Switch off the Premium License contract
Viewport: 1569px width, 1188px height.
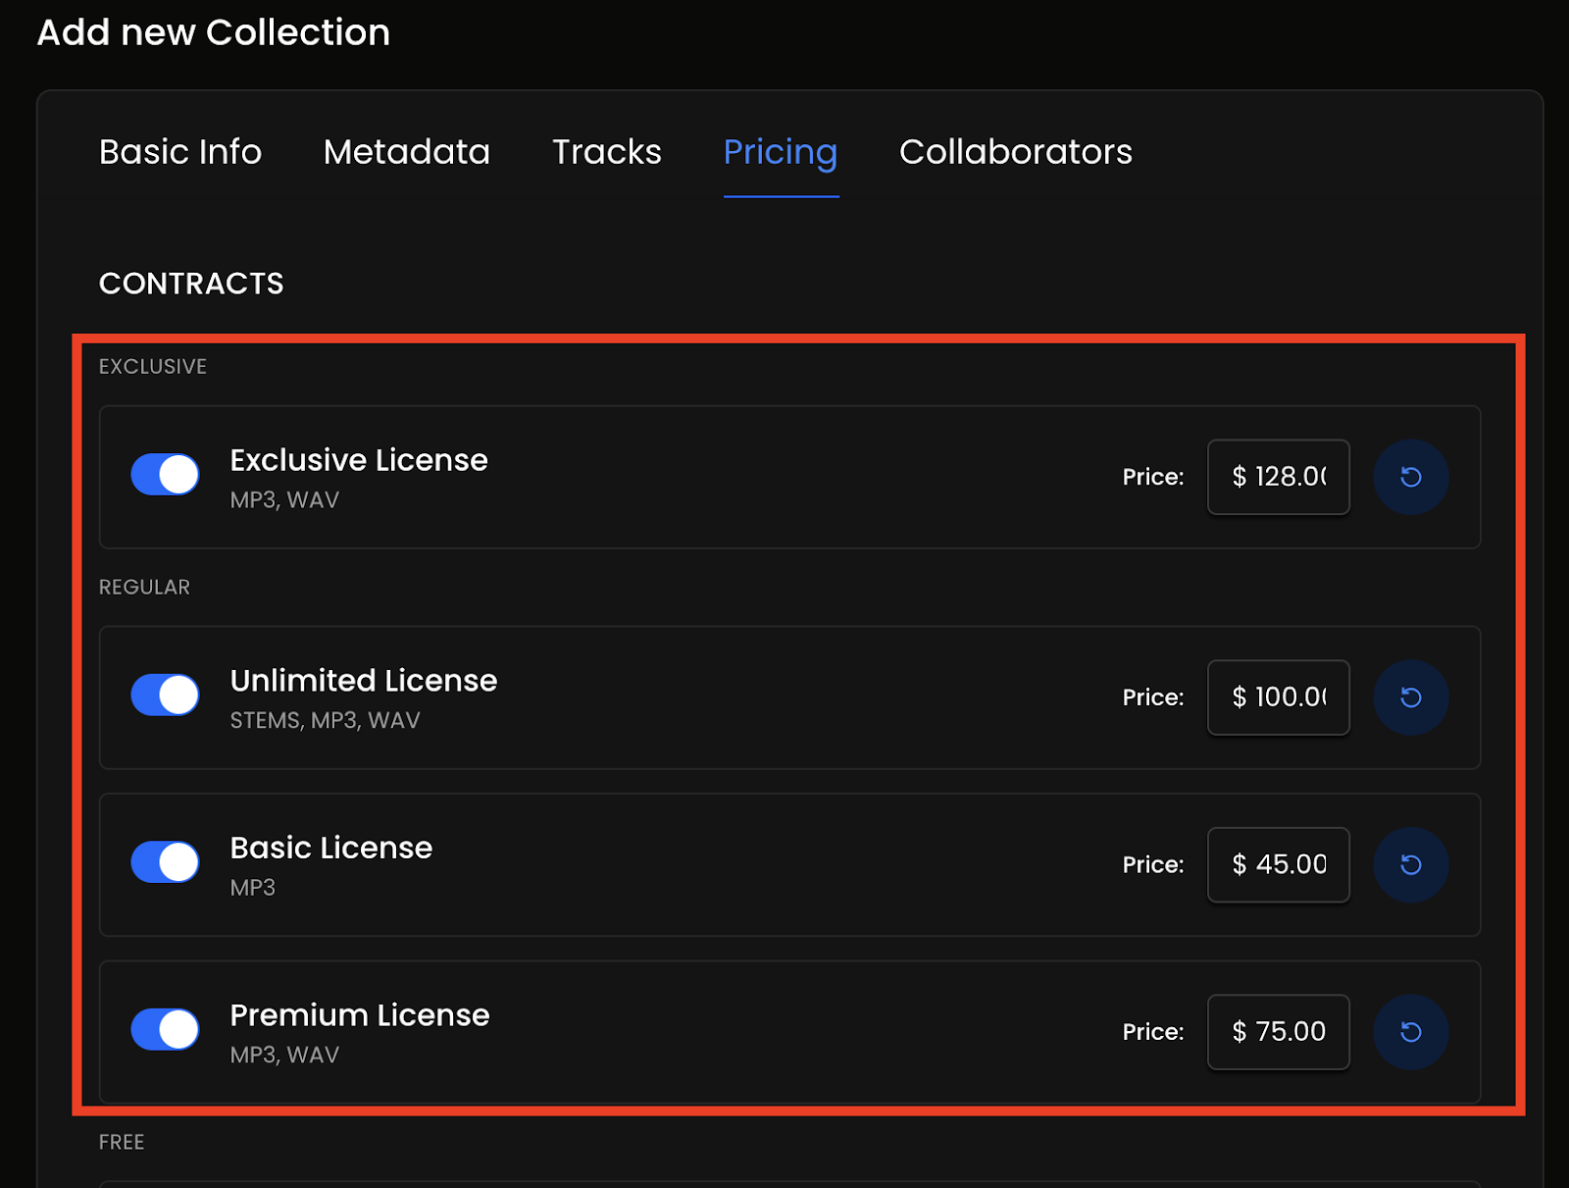click(165, 1030)
